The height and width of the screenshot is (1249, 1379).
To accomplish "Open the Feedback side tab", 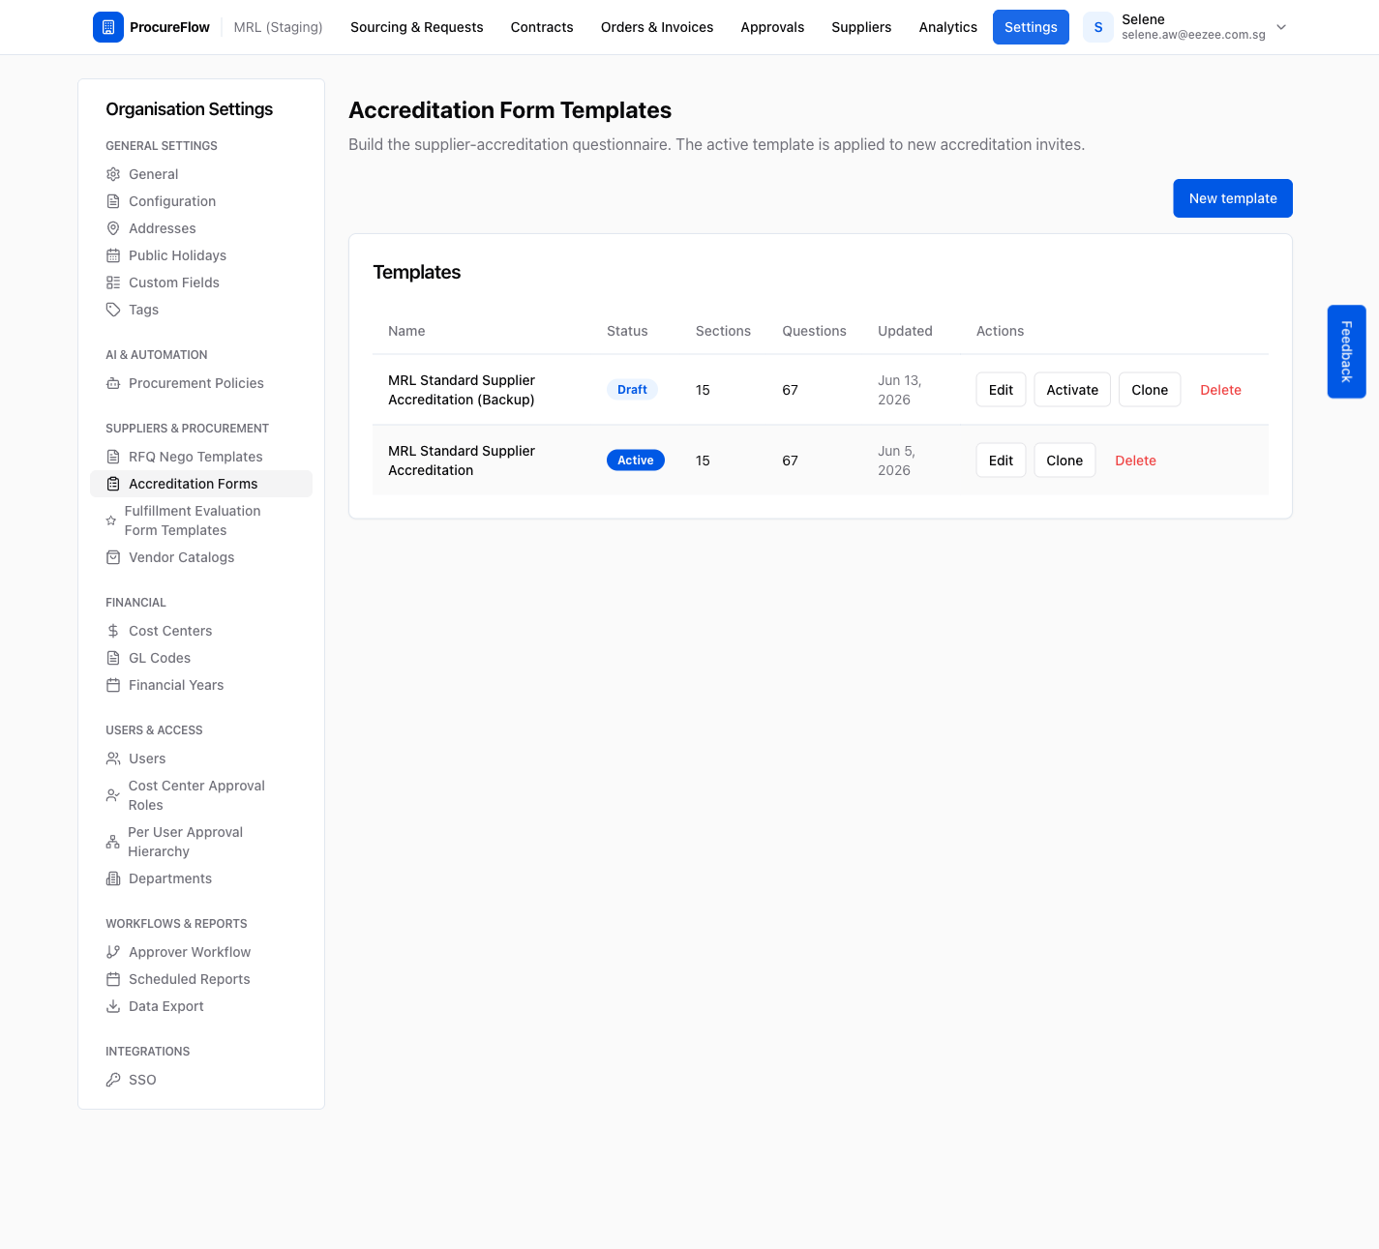I will (1346, 351).
